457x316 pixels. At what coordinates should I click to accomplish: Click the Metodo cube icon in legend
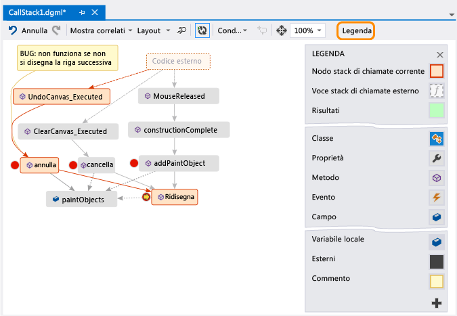pos(437,178)
